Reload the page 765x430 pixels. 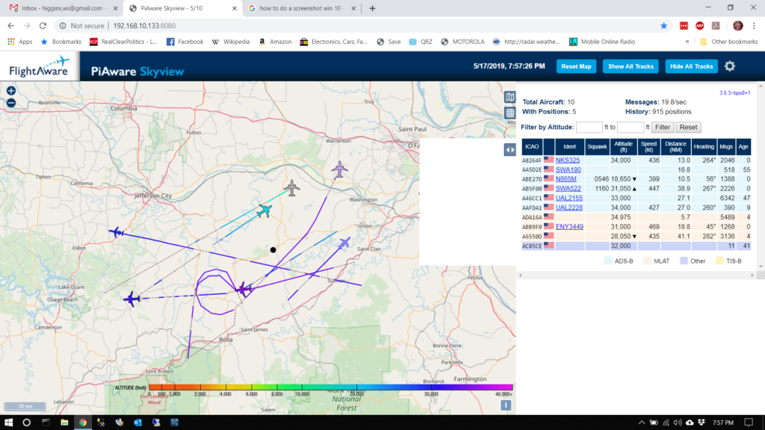coord(43,26)
